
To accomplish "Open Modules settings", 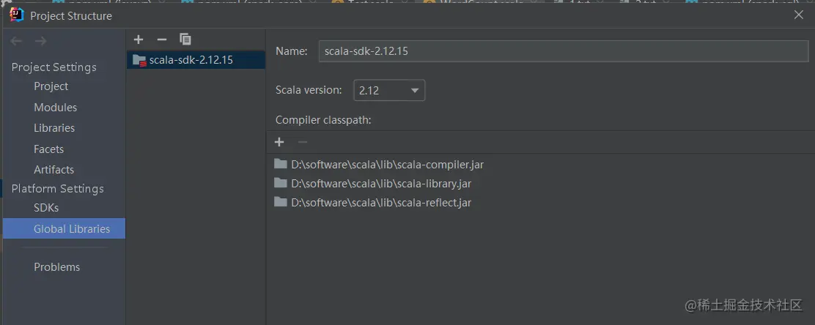I will click(55, 108).
